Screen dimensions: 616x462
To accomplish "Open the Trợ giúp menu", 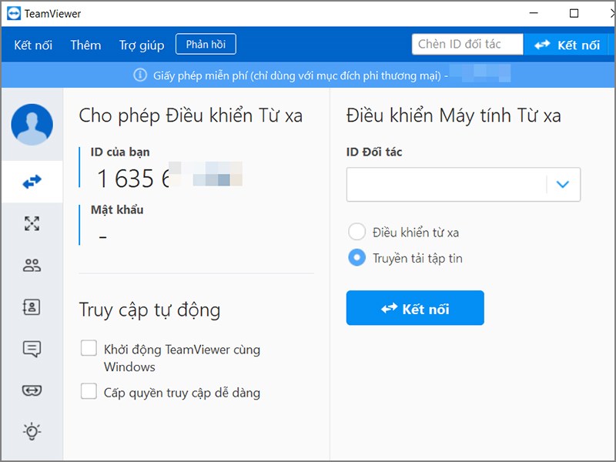I will pyautogui.click(x=141, y=44).
